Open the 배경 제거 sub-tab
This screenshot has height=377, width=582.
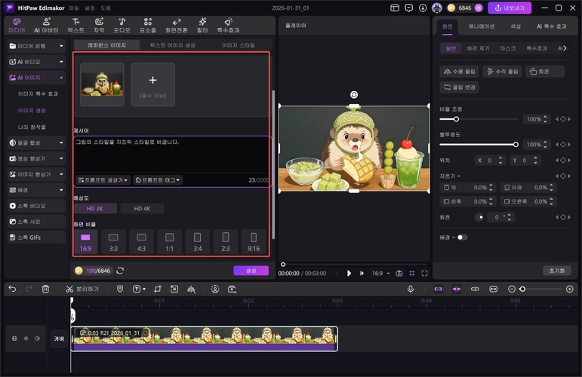click(478, 48)
